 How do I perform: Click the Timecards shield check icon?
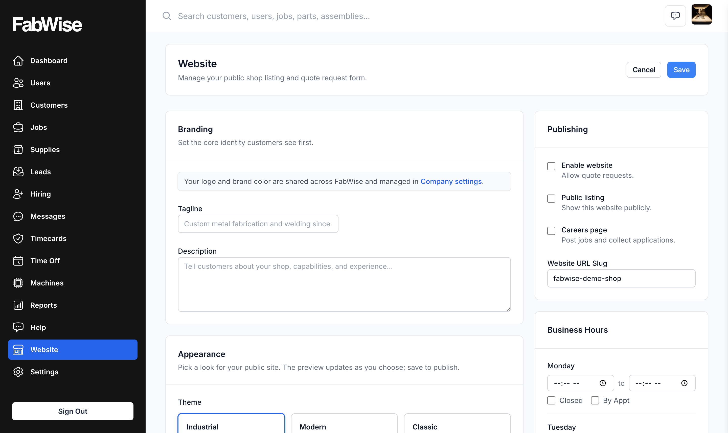[18, 238]
